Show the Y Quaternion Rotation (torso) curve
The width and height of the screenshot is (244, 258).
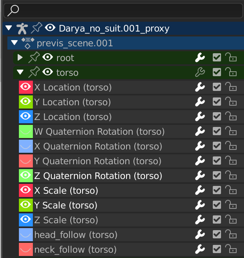click(x=26, y=161)
